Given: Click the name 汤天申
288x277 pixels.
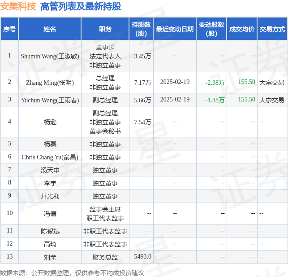Looking at the screenshot, I should coord(50,170).
